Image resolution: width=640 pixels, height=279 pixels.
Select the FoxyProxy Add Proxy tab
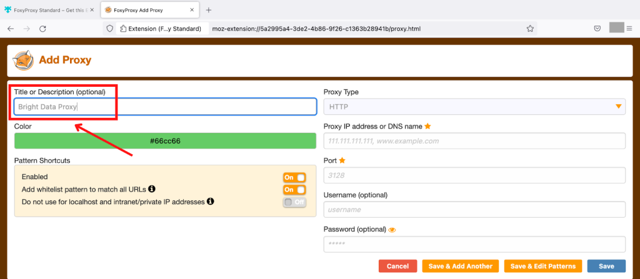click(150, 10)
